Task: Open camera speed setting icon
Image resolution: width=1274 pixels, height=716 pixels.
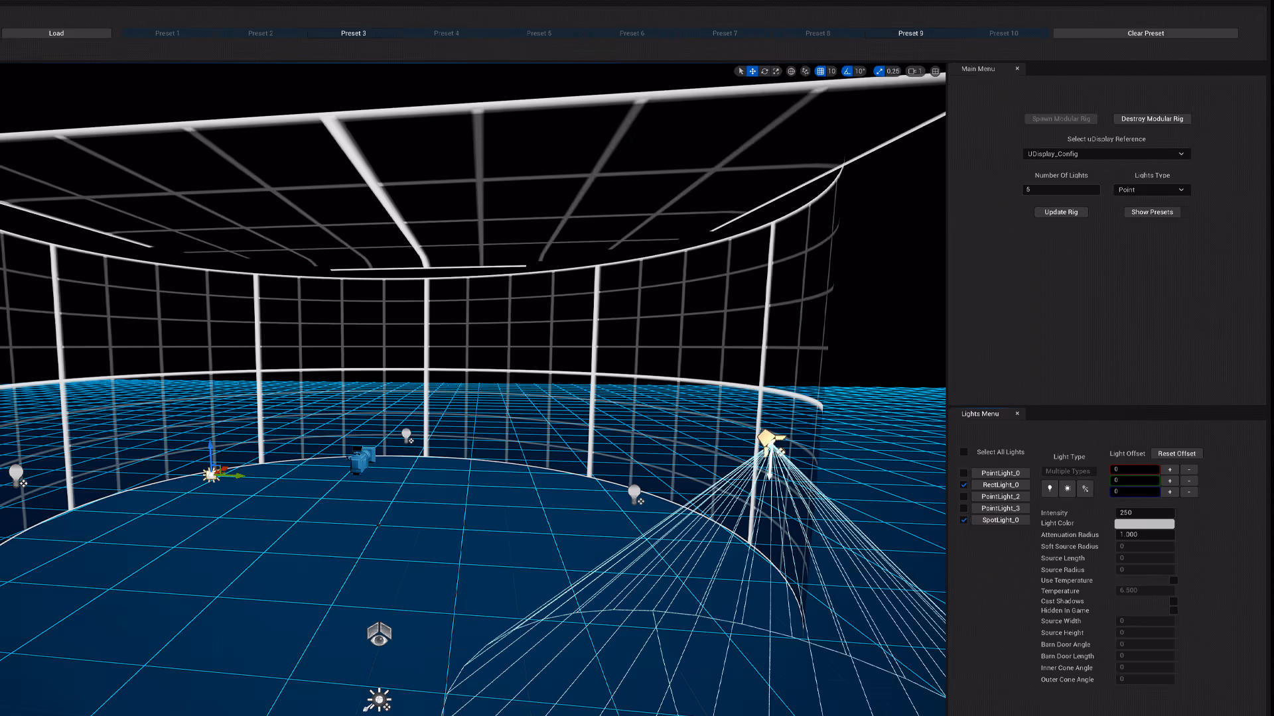Action: coord(915,71)
